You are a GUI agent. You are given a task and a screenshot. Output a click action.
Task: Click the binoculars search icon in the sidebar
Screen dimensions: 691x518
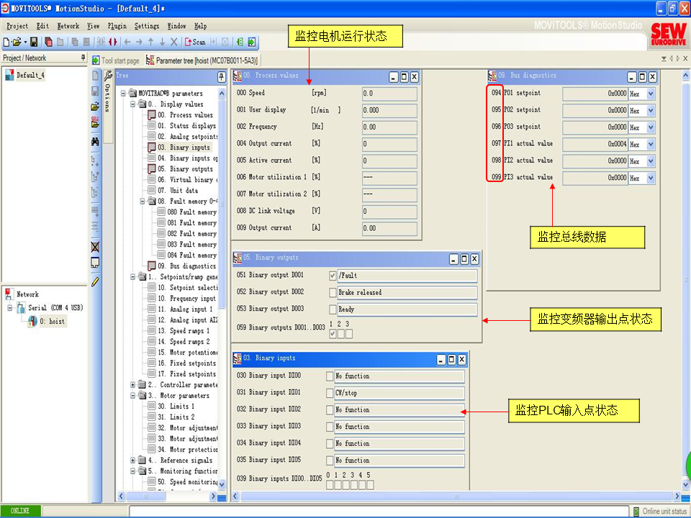pyautogui.click(x=95, y=141)
